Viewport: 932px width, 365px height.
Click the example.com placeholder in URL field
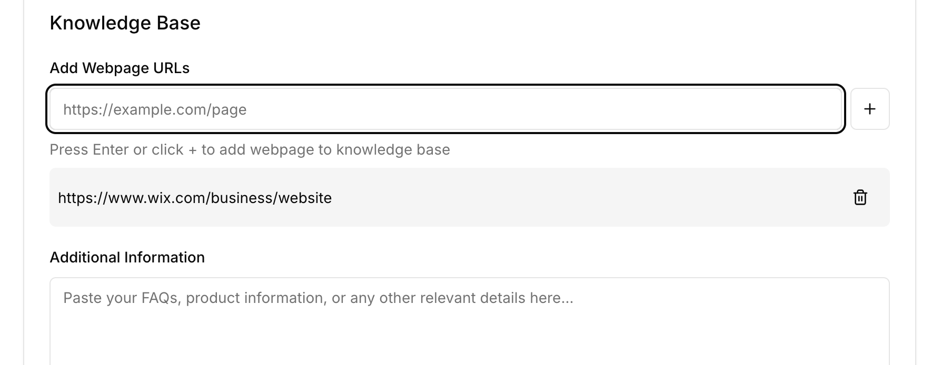(155, 109)
